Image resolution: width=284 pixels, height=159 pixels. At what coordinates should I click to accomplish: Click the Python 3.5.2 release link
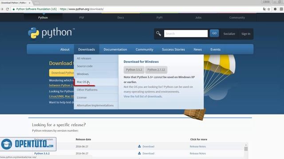tap(42, 153)
